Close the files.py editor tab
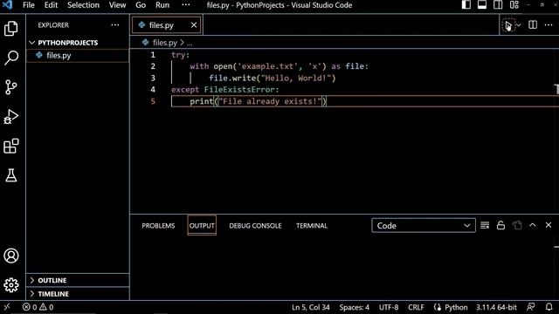 click(194, 25)
